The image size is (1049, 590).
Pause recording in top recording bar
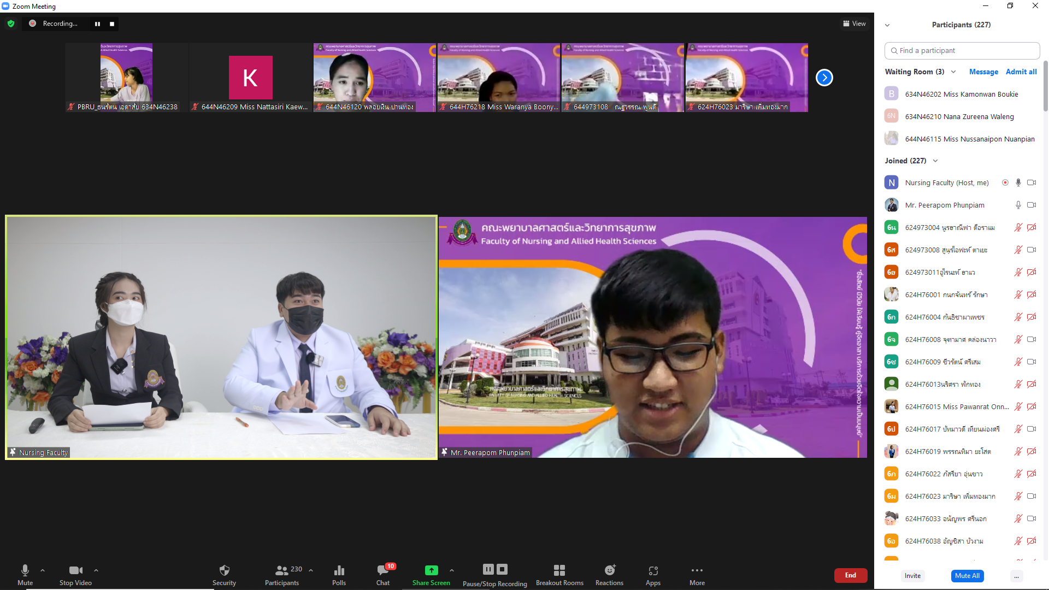coord(97,23)
